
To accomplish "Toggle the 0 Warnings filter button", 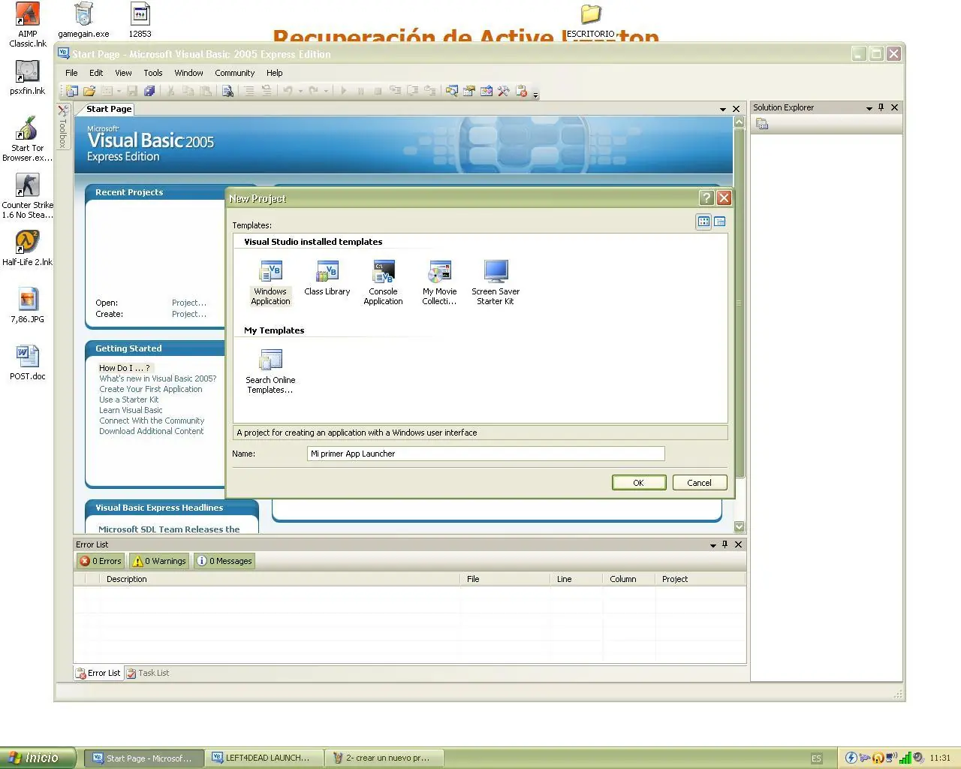I will 159,561.
